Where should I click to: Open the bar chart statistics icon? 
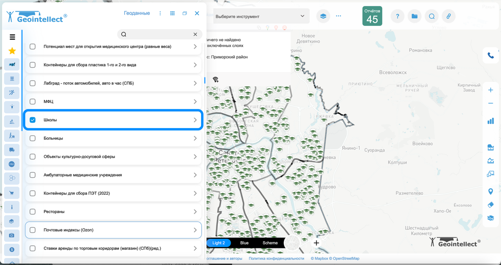point(490,121)
